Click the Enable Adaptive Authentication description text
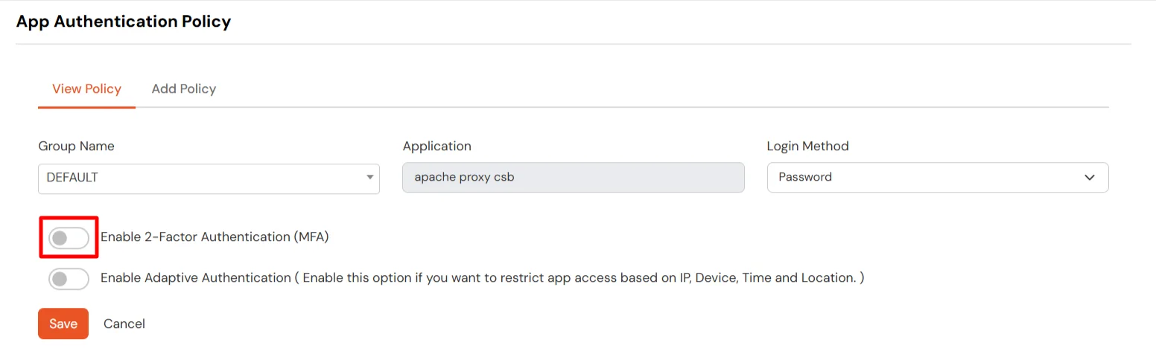1156x351 pixels. click(x=482, y=278)
